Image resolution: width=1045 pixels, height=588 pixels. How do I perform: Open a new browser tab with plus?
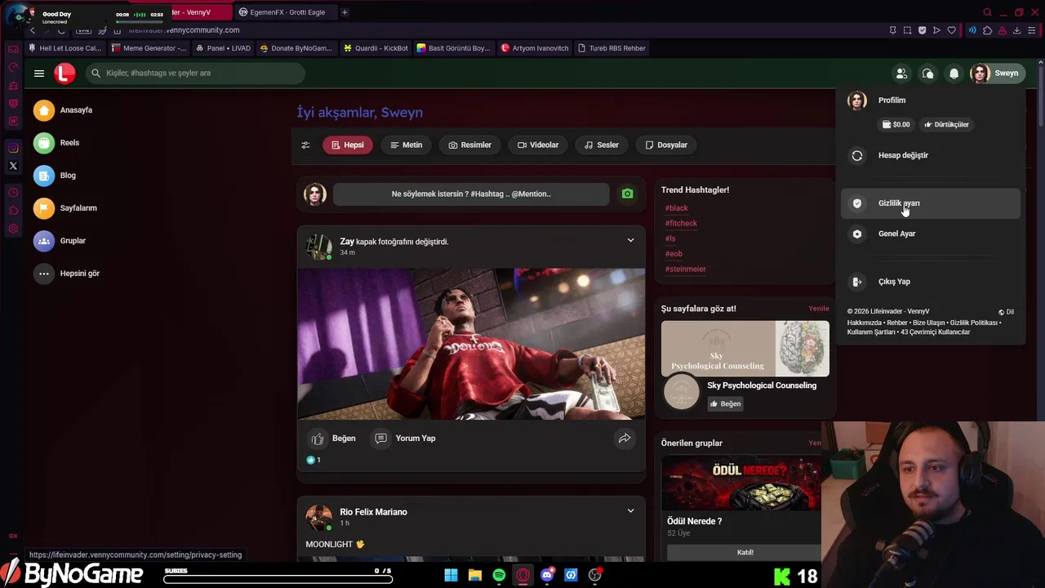tap(345, 12)
